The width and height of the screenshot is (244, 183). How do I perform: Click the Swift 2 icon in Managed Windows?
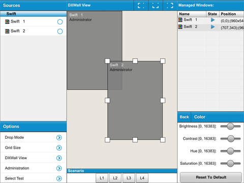[x=180, y=26]
